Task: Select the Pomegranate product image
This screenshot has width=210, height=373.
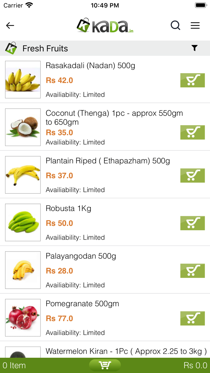Action: [23, 318]
